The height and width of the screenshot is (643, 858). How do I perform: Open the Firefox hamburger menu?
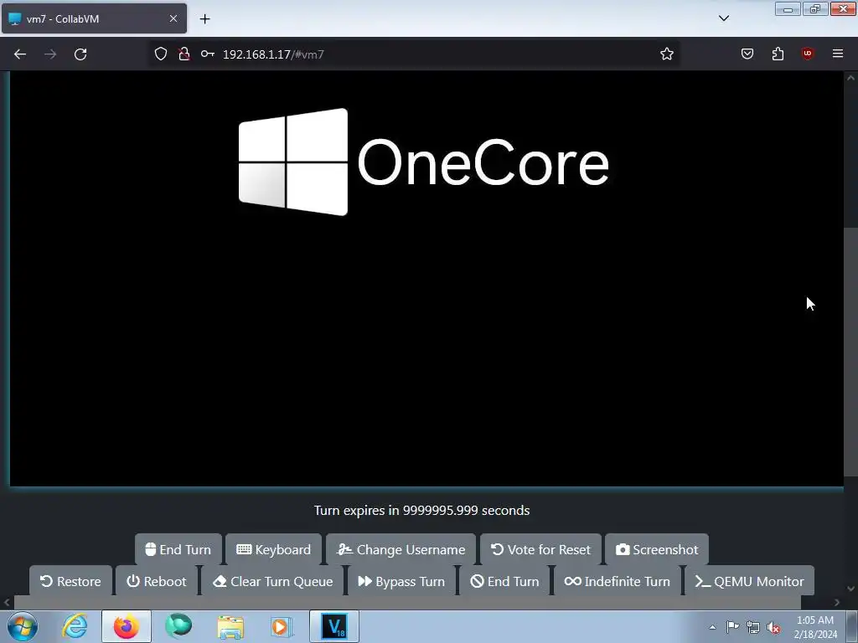click(x=838, y=54)
